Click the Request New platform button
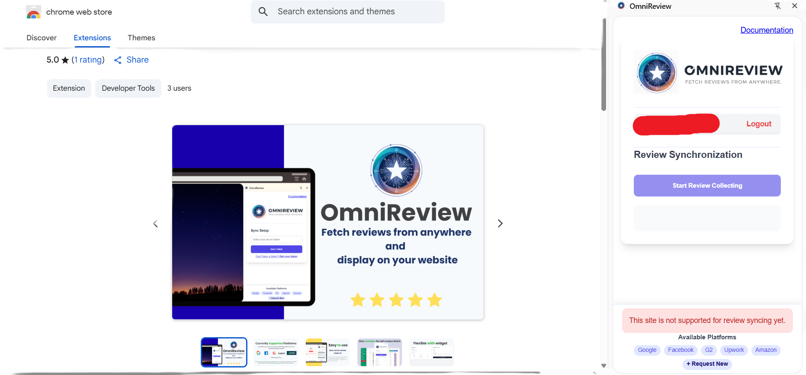The width and height of the screenshot is (806, 375). pos(707,364)
